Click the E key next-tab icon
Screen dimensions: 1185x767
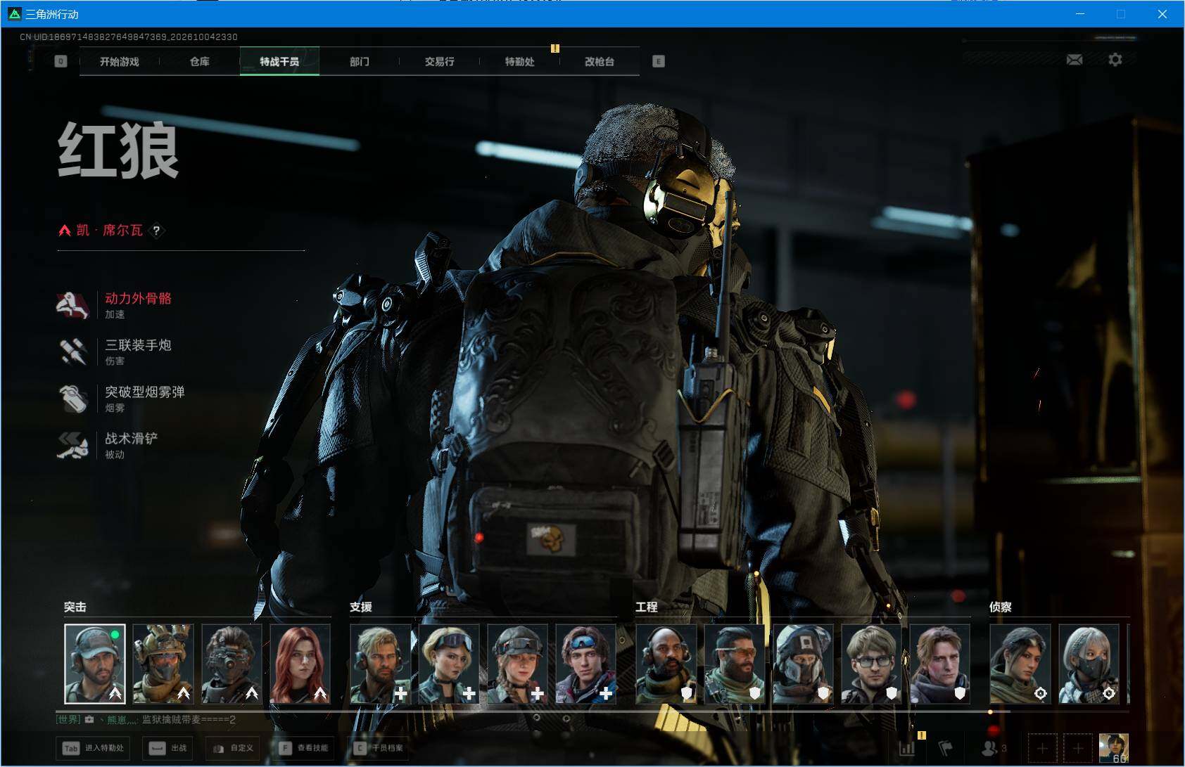click(x=658, y=61)
